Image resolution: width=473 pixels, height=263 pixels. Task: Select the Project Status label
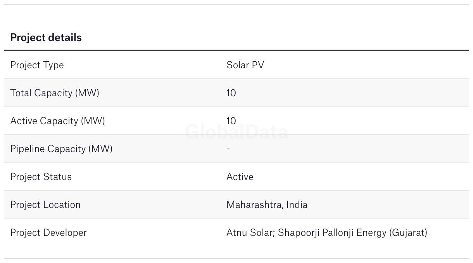coord(41,177)
